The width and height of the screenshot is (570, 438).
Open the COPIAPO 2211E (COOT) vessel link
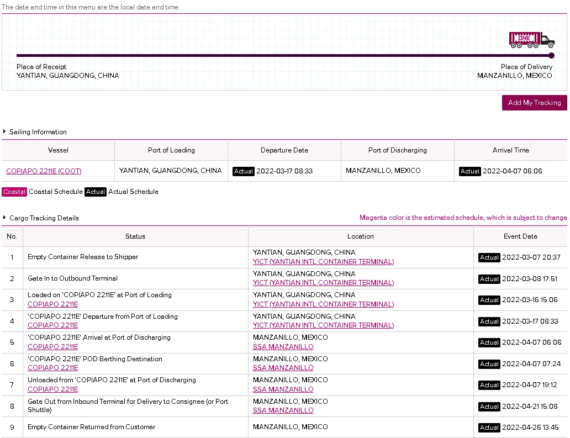pyautogui.click(x=44, y=171)
